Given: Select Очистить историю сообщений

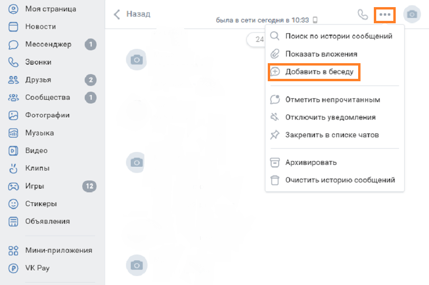Looking at the screenshot, I should pyautogui.click(x=340, y=180).
